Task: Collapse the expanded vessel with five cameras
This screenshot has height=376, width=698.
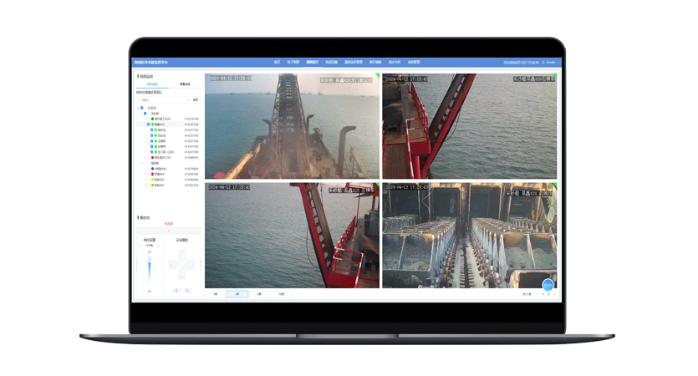Action: point(145,124)
